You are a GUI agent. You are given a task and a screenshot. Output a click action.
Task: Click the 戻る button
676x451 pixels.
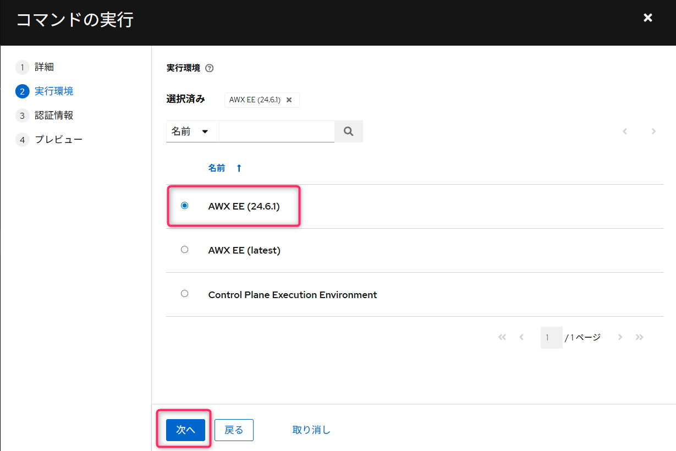coord(234,430)
